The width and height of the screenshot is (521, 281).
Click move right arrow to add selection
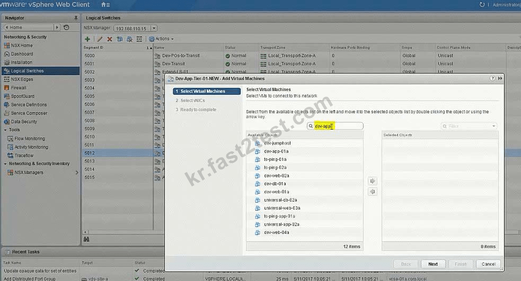pyautogui.click(x=373, y=181)
